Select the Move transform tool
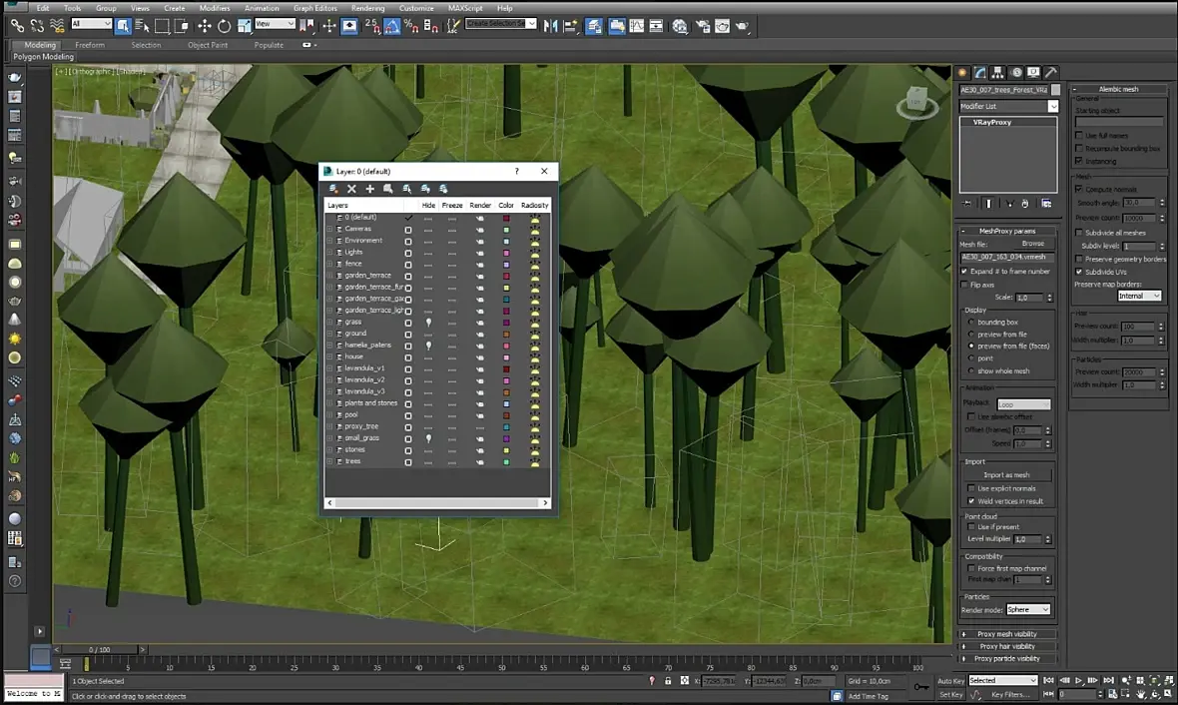 (x=204, y=26)
